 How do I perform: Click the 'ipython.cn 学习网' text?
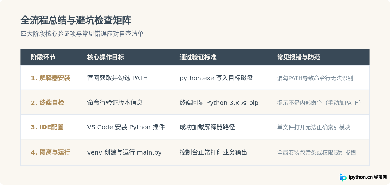[x=368, y=177]
